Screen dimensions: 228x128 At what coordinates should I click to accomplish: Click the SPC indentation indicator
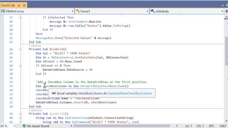tap(211, 126)
